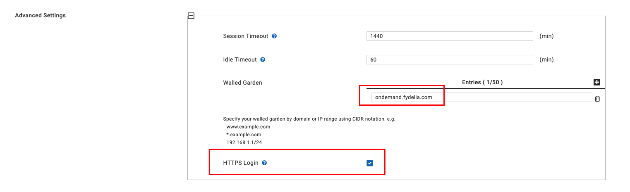Open the HTTPS Login help icon
This screenshot has width=630, height=192.
[264, 163]
